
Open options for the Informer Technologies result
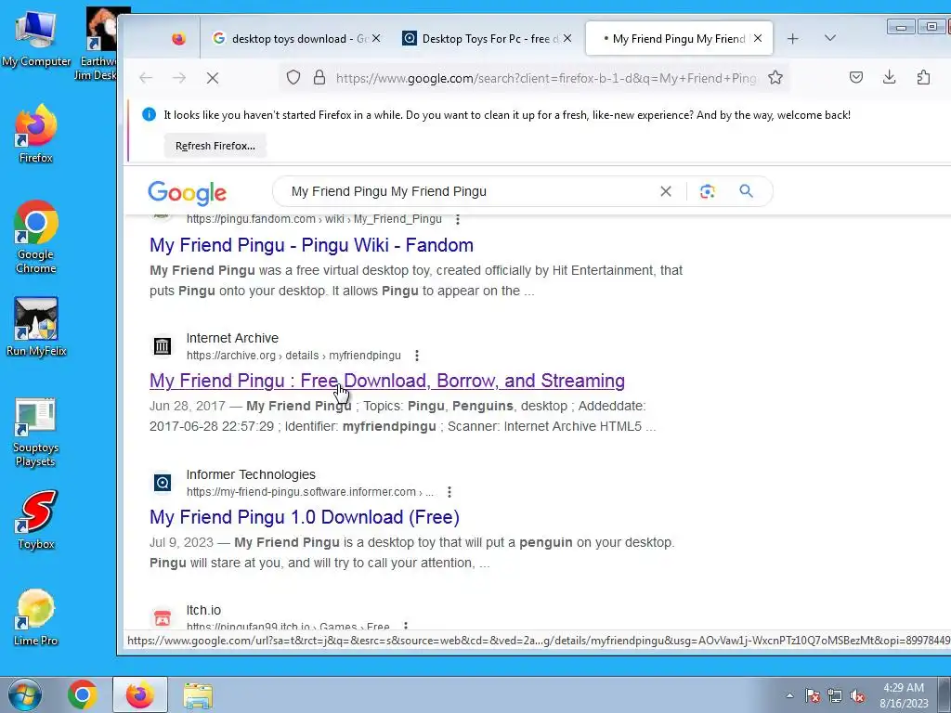coord(449,492)
